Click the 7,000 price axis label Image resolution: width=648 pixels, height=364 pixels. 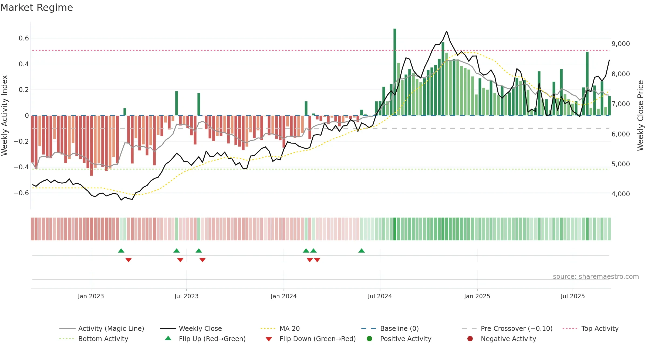[x=621, y=104]
